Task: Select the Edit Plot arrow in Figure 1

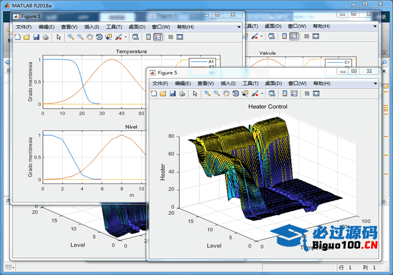Action: coord(59,37)
